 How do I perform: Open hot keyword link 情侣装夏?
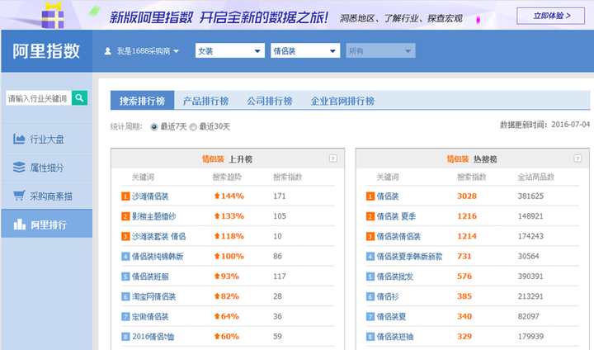391,317
